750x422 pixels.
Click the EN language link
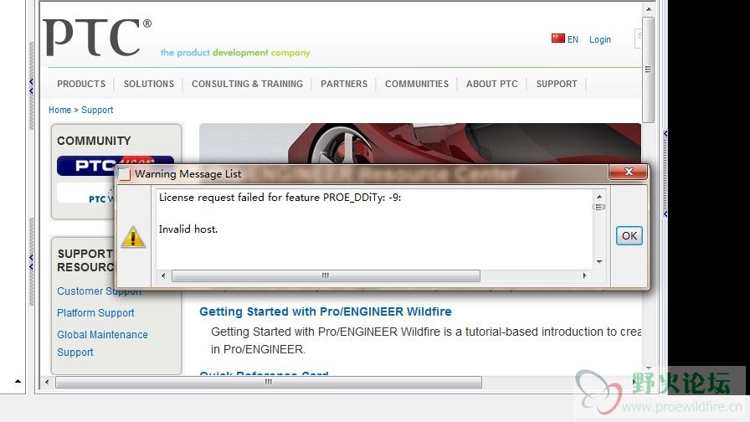tap(573, 39)
